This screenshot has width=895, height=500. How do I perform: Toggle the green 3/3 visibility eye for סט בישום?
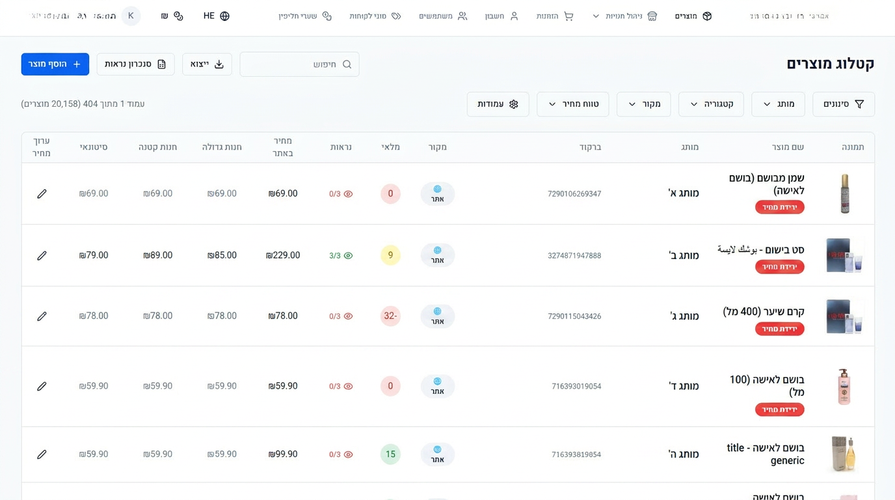(x=348, y=256)
